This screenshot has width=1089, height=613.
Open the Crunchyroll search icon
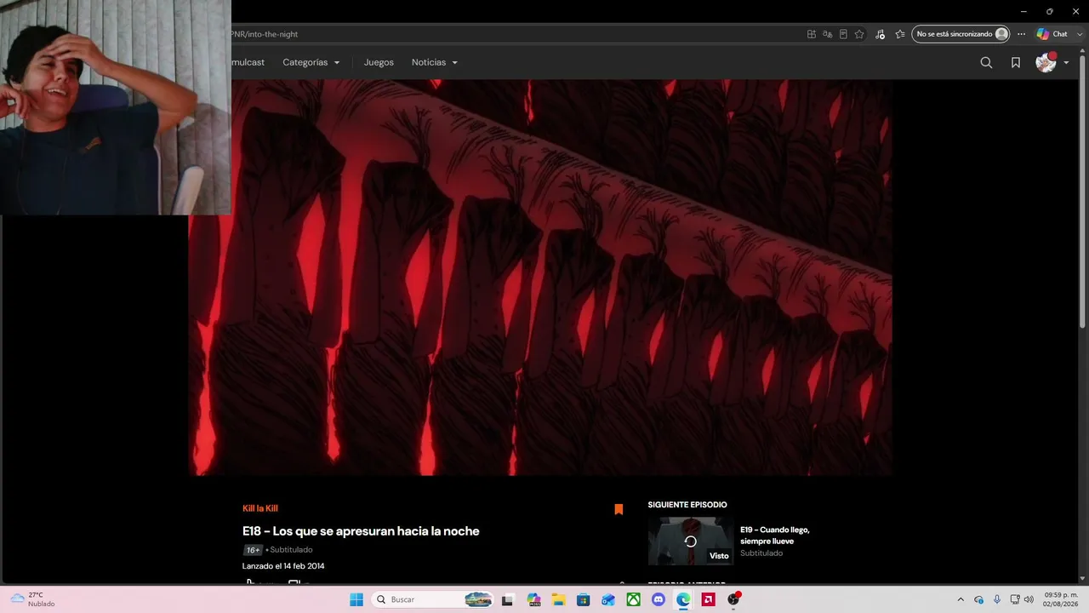pyautogui.click(x=986, y=62)
